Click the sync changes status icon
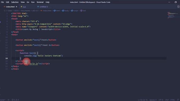Viewport: 180px width, 101px height. tap(8, 100)
